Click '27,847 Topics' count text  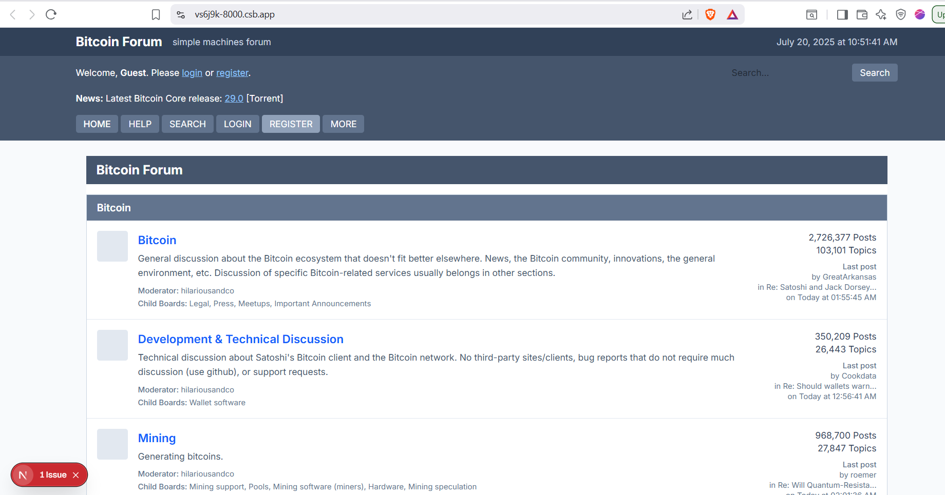tap(847, 448)
